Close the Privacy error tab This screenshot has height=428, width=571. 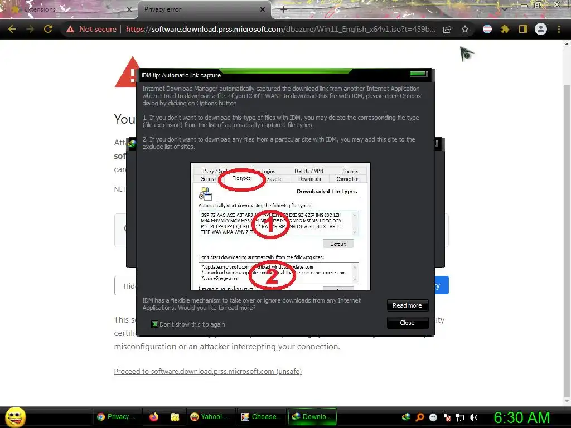coord(263,9)
